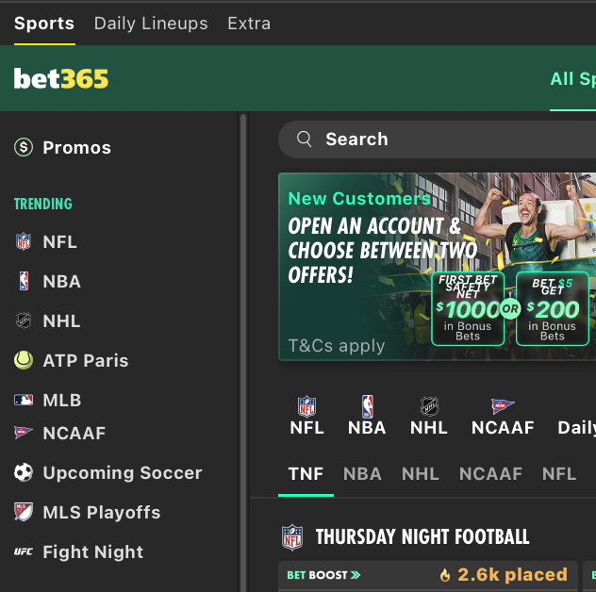Click NBA label in quick links row

click(x=367, y=428)
